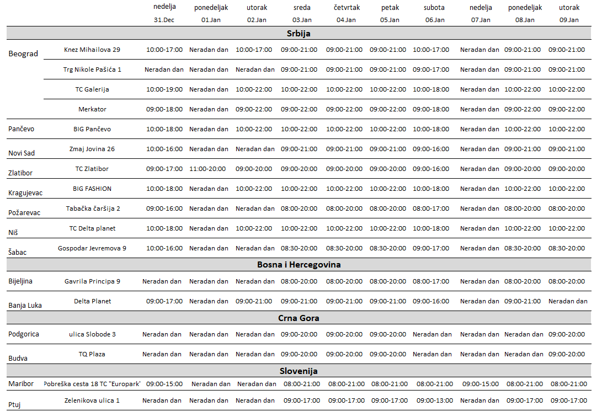Click Maribor's 09:00-15:00 cell for 07.Jan

pos(480,384)
